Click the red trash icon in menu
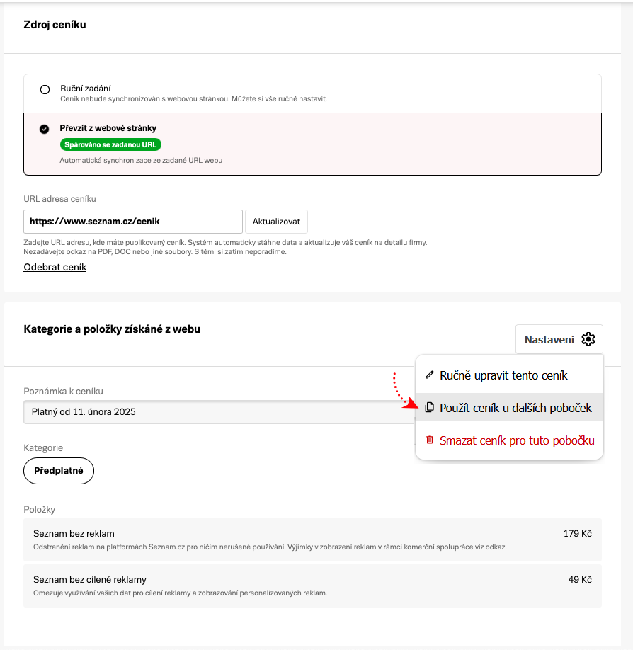Viewport: 633px width, 650px height. click(429, 440)
